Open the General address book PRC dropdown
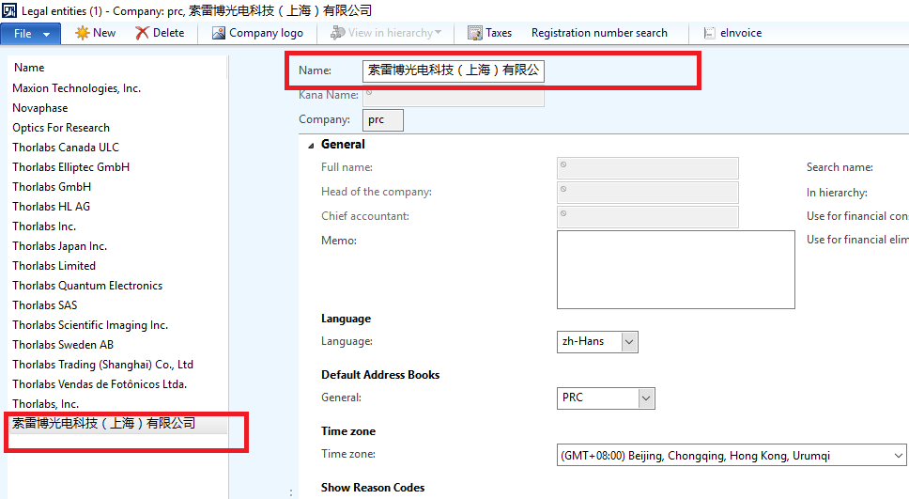The height and width of the screenshot is (499, 909). point(646,398)
